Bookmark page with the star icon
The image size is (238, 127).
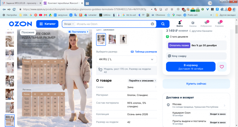[172, 9]
